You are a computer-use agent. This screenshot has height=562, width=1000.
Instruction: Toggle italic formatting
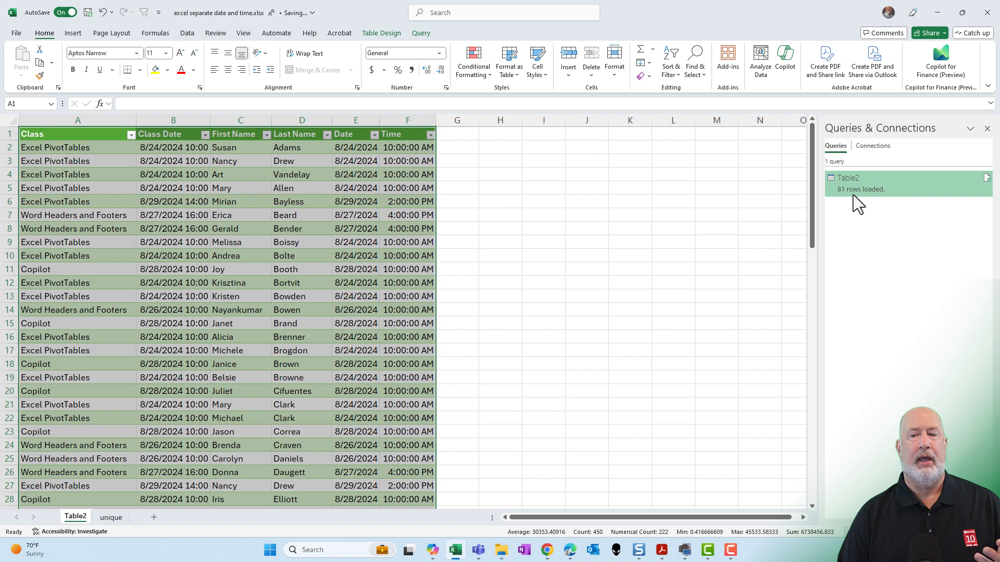pos(86,69)
